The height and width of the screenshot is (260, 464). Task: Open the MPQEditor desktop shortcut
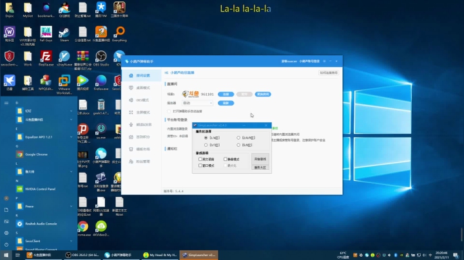coord(46,83)
